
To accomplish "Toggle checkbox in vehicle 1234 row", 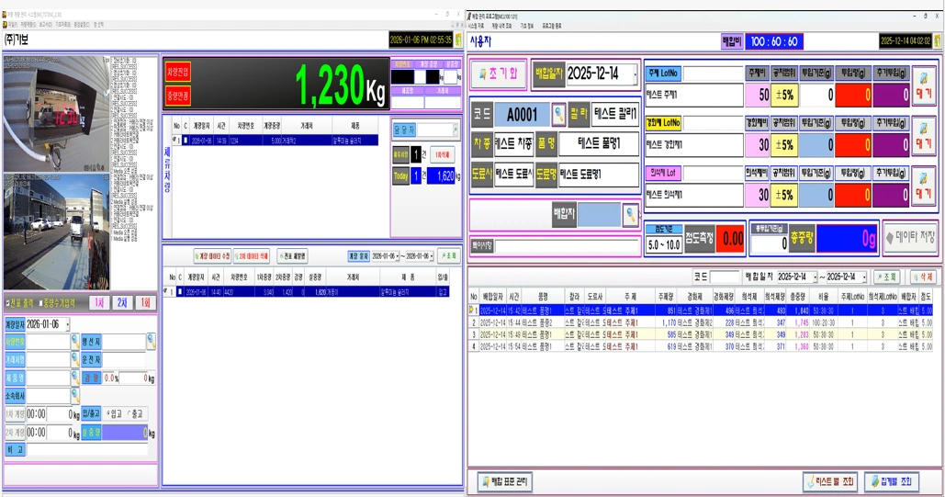I will (x=186, y=140).
